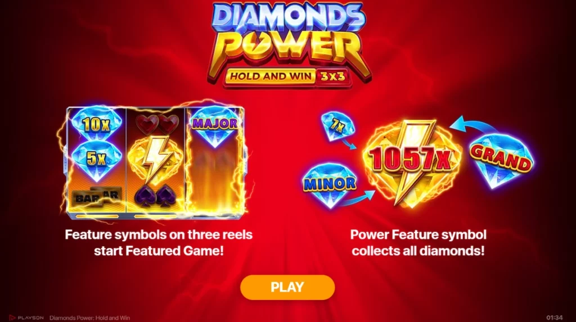This screenshot has height=322, width=576.
Task: Click the Power Feature symbol collects text
Action: [418, 243]
